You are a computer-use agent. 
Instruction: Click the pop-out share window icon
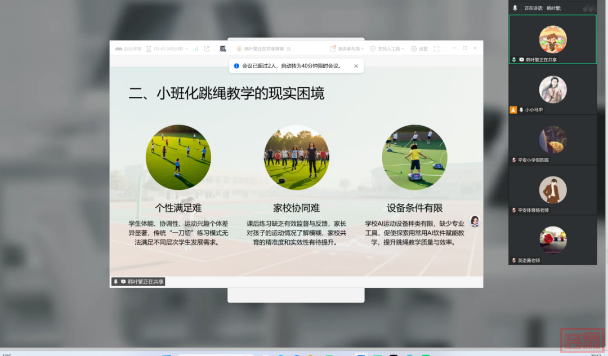click(207, 49)
